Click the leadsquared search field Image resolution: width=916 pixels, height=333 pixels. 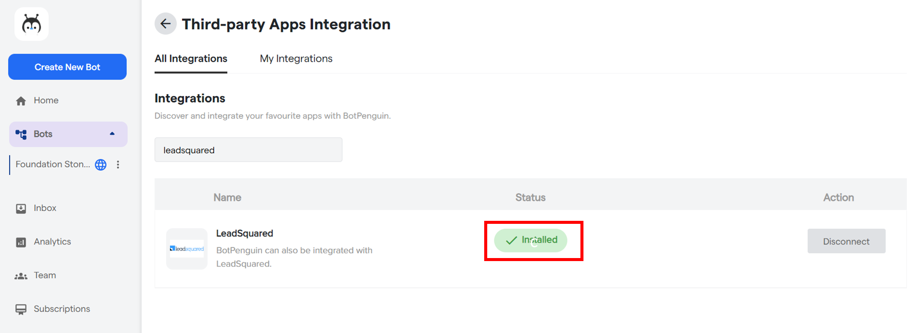coord(248,150)
